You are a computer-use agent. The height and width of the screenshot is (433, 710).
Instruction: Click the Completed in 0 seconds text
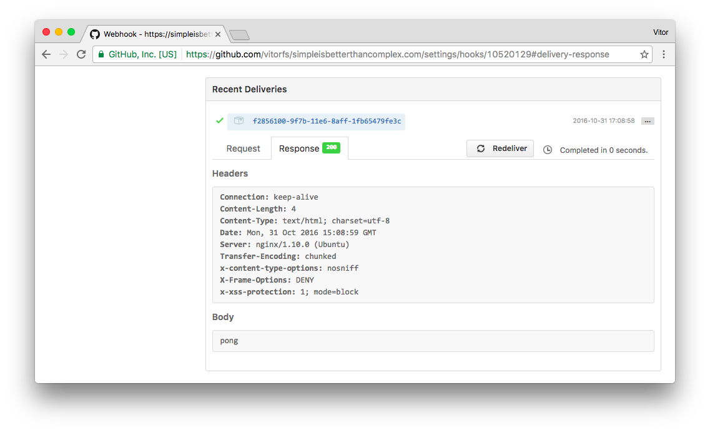(604, 150)
